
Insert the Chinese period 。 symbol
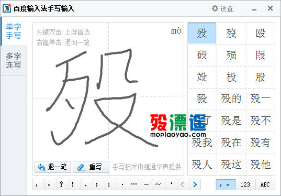tap(51, 184)
